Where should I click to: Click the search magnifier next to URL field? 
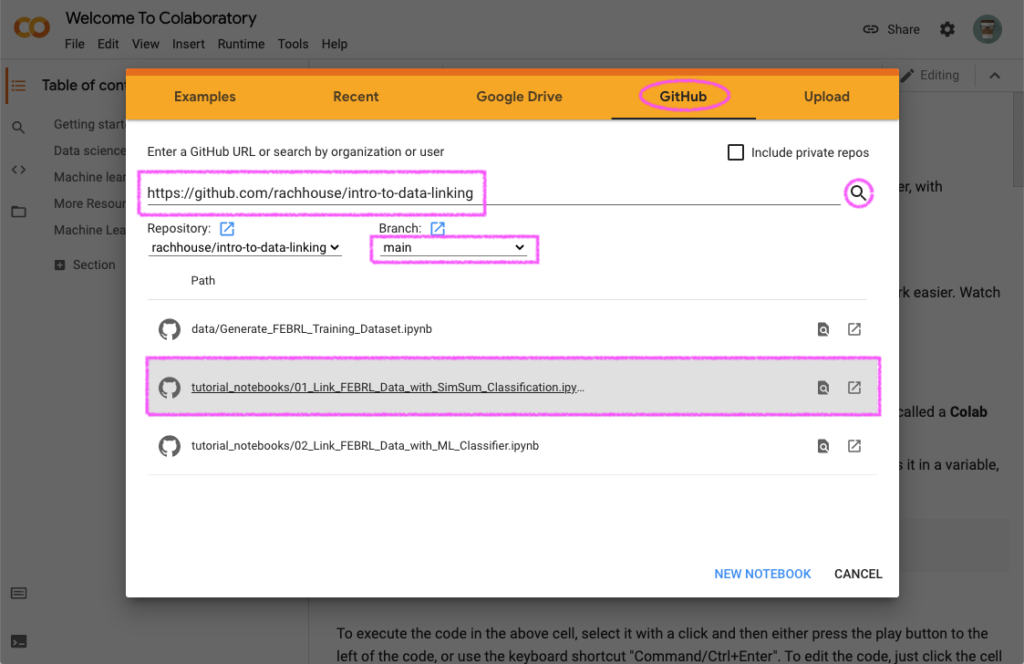pos(858,193)
